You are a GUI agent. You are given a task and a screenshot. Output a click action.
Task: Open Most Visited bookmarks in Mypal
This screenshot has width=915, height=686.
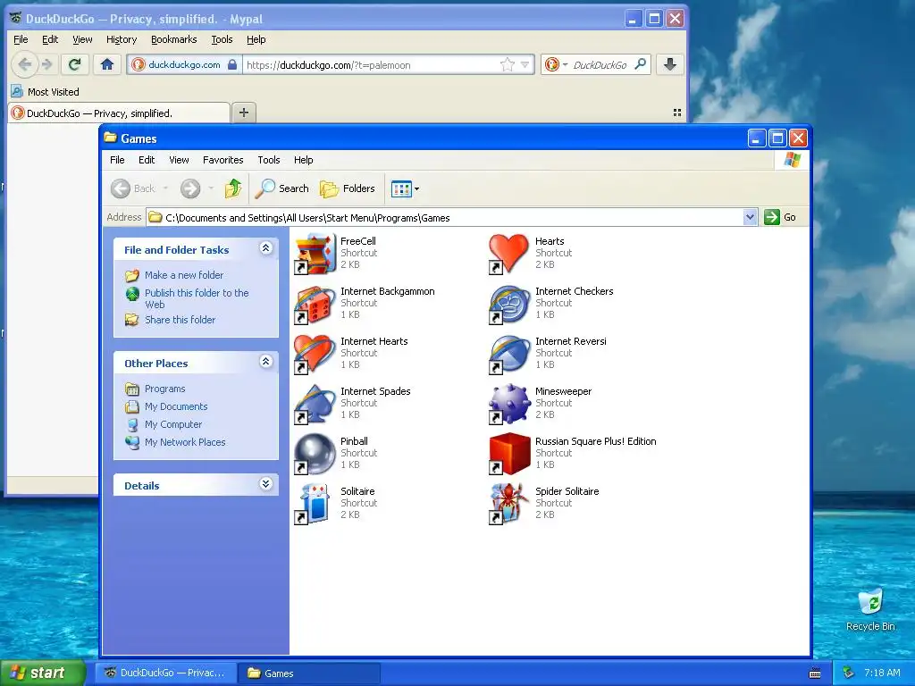coord(45,92)
